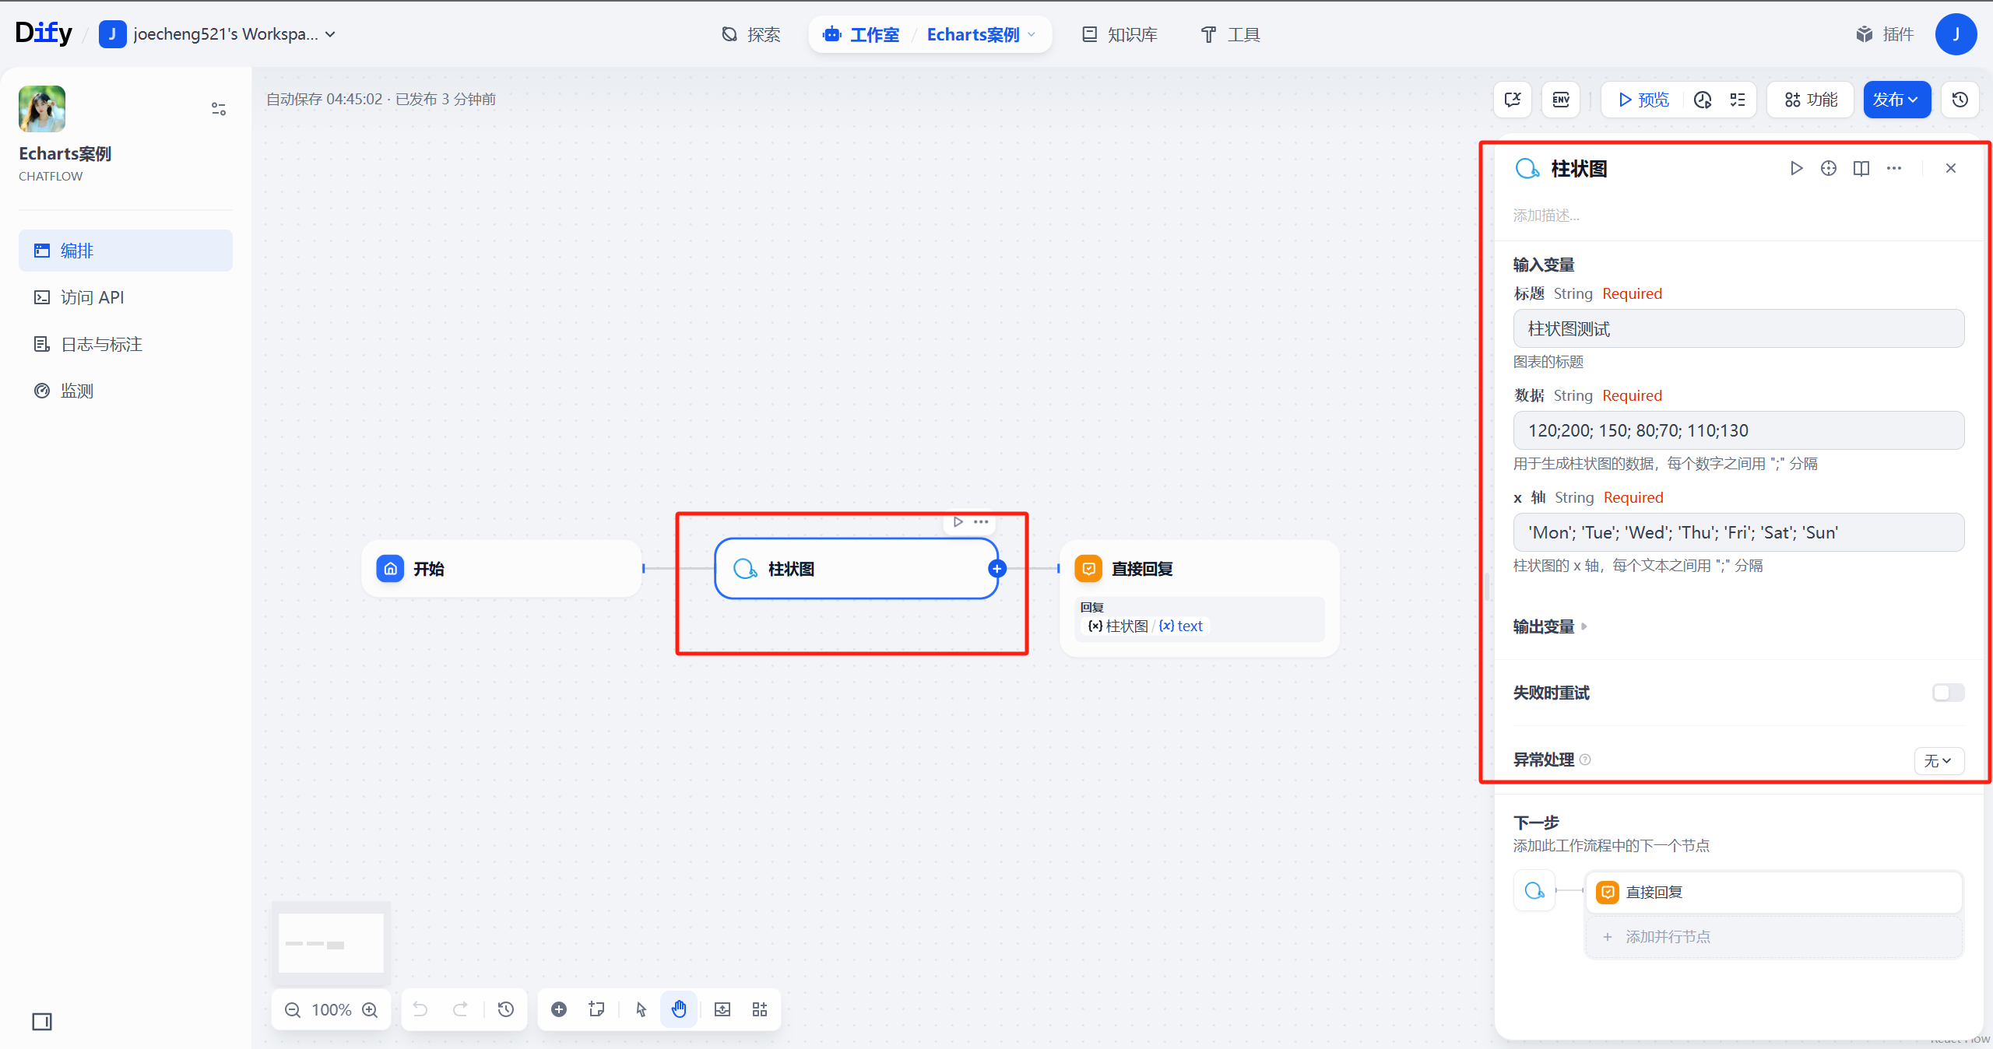Select the hand/pan tool in canvas toolbar
Image resolution: width=1993 pixels, height=1049 pixels.
(x=679, y=1009)
